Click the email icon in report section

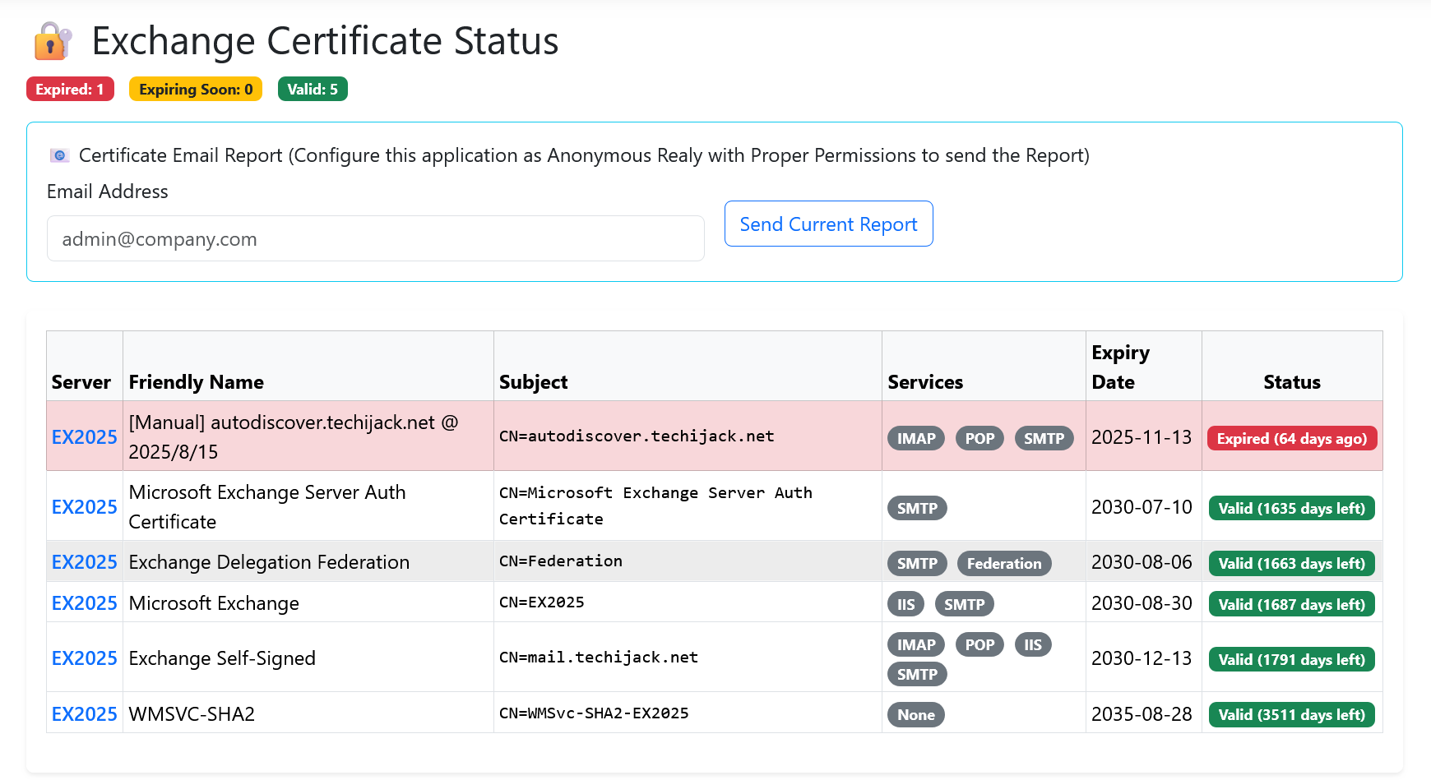coord(59,155)
